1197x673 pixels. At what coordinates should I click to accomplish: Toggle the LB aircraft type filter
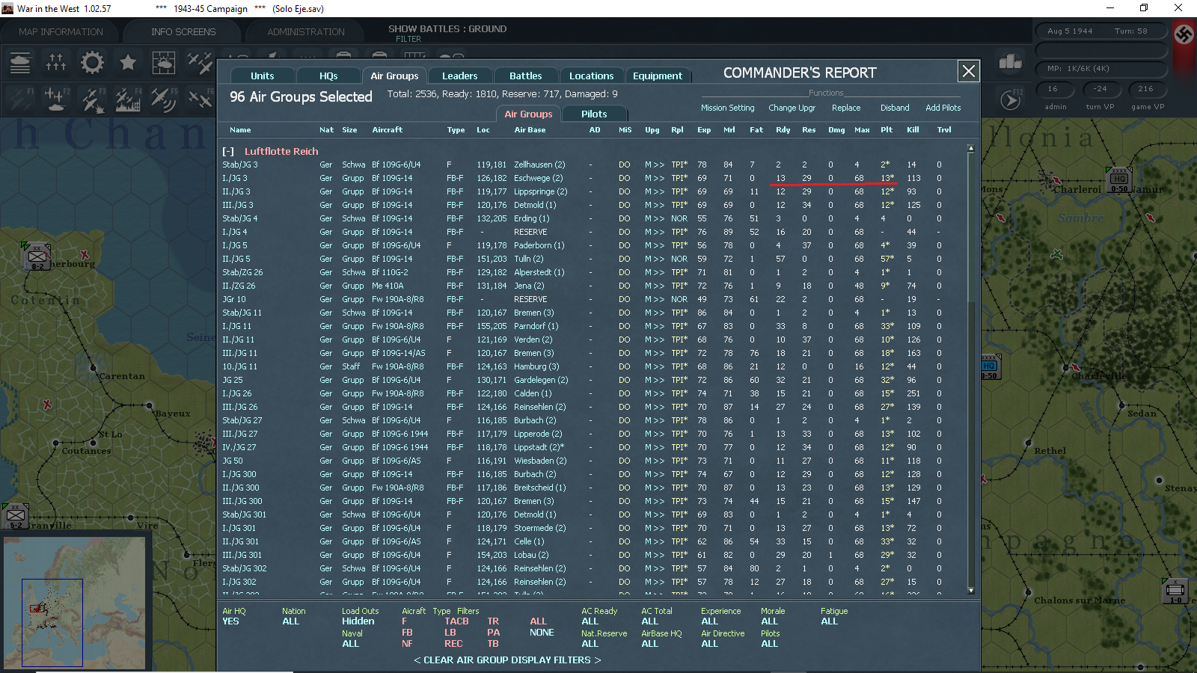click(450, 633)
